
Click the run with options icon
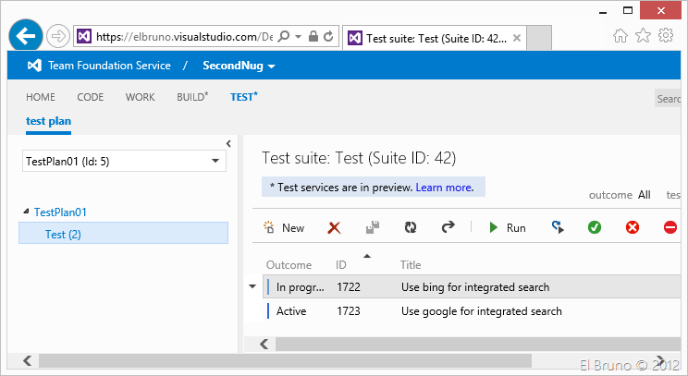[x=558, y=227]
